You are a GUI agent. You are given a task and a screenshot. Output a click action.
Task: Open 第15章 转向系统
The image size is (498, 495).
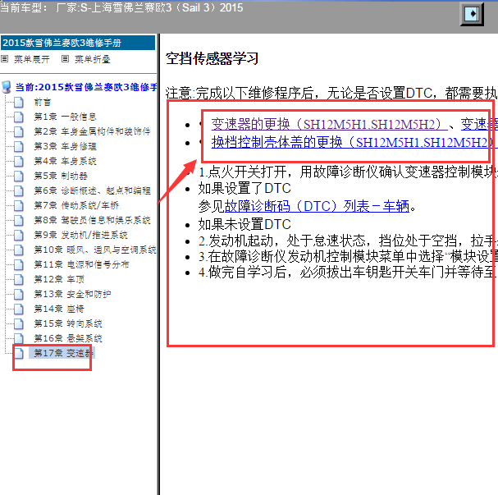click(x=68, y=323)
